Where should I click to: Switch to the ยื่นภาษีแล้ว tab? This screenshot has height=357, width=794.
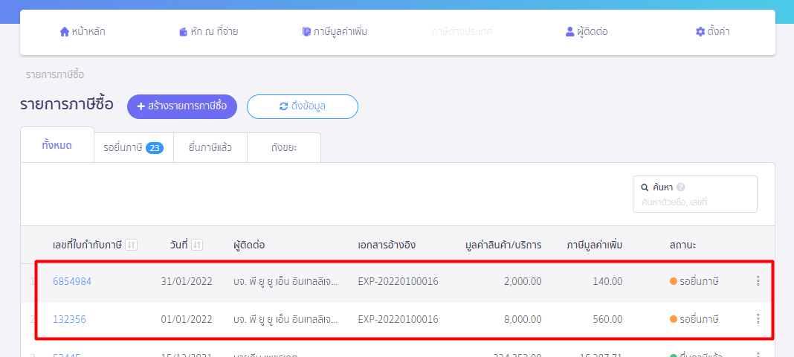(210, 148)
